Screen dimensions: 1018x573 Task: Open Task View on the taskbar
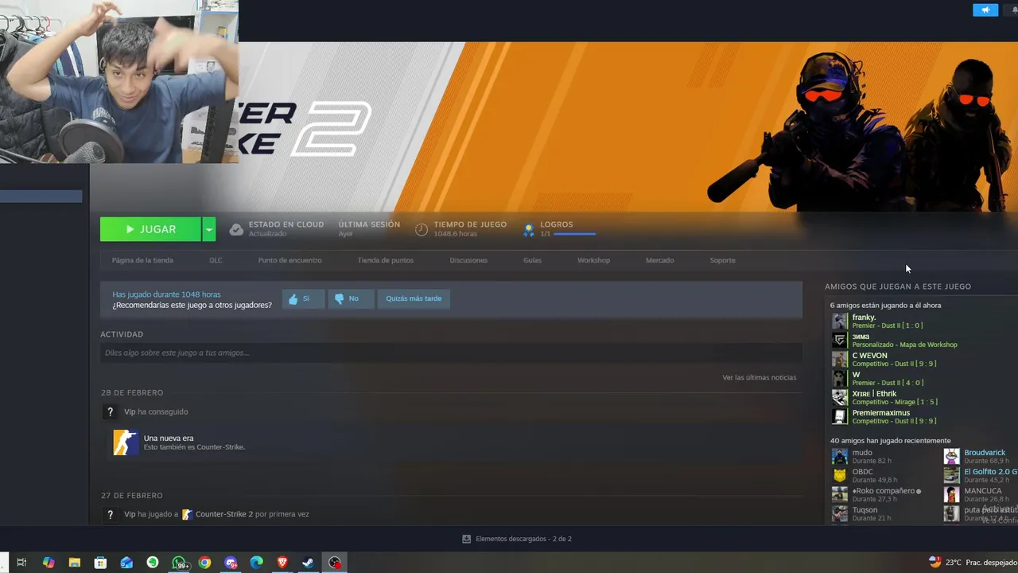click(21, 563)
